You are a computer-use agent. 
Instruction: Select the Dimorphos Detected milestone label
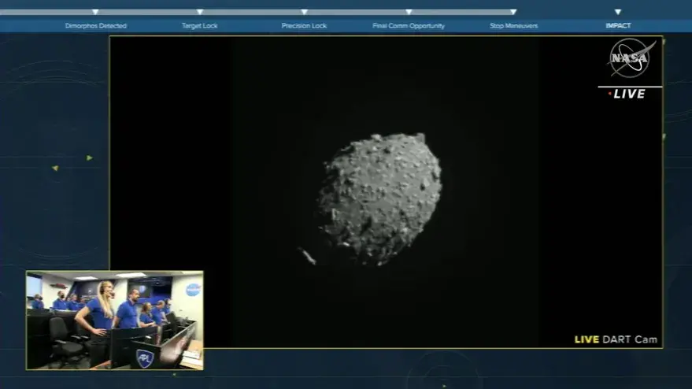[x=95, y=26]
